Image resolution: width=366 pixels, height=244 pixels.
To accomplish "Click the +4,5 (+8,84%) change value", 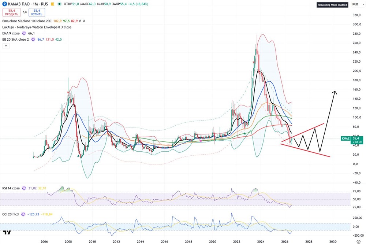I will coord(138,4).
